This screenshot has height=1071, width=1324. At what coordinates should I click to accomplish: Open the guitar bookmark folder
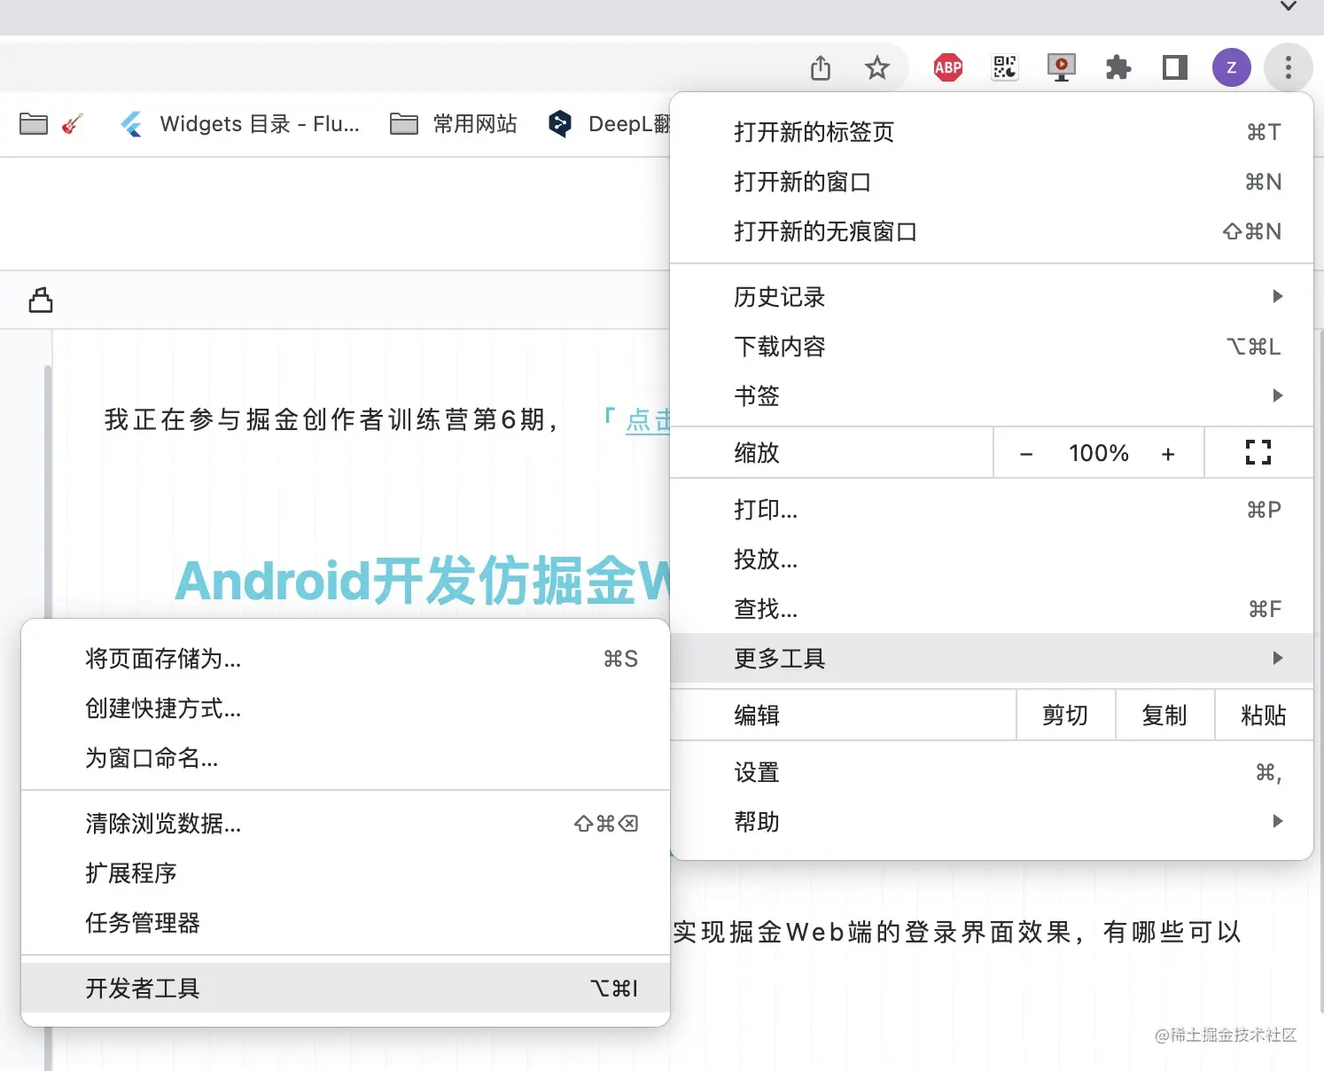51,124
